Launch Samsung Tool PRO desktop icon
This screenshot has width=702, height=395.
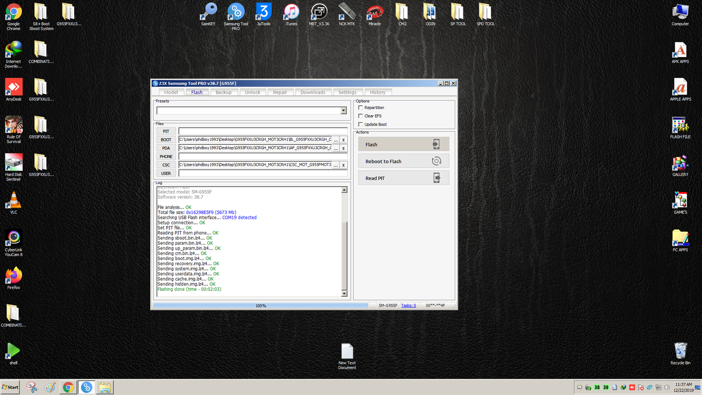[236, 16]
